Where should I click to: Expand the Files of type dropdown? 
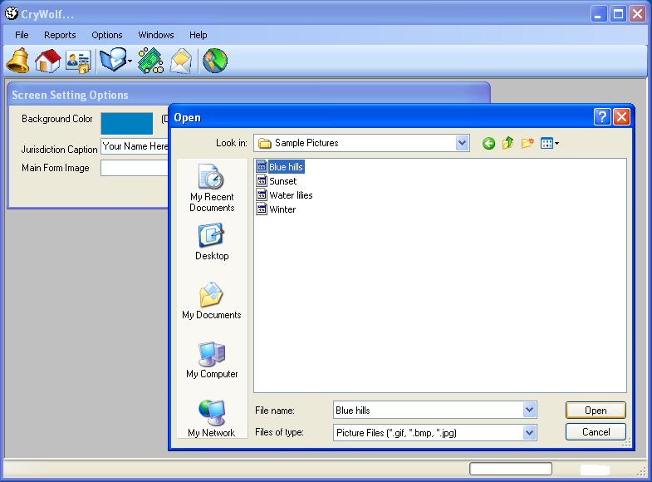tap(529, 432)
